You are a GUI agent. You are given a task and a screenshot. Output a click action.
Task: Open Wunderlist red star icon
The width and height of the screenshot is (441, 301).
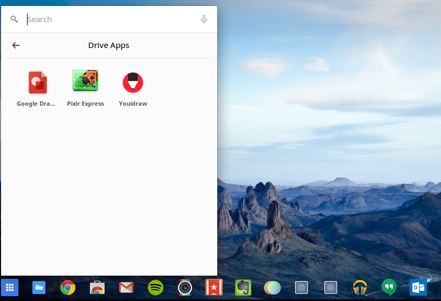tap(214, 288)
